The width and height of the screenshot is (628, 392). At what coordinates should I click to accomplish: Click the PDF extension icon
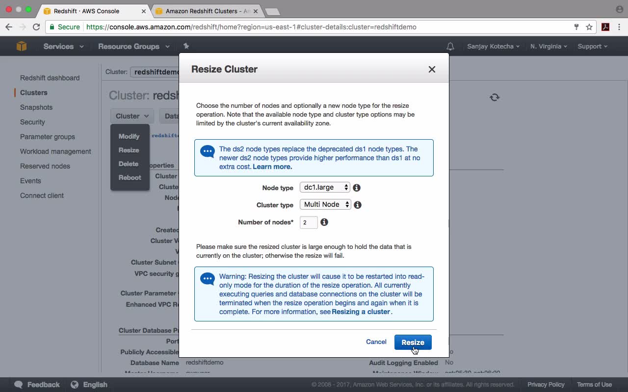pos(605,27)
